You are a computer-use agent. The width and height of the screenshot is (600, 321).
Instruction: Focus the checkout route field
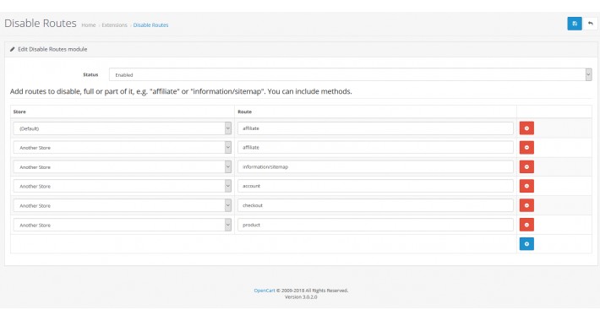[375, 205]
